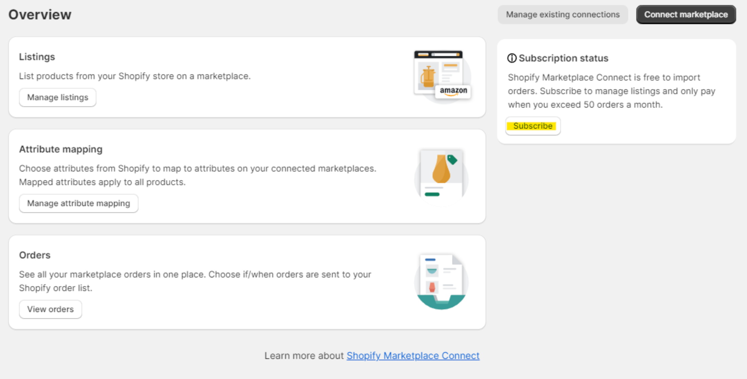
Task: Click text 'when you exceed 50 orders a month.'
Action: [585, 105]
